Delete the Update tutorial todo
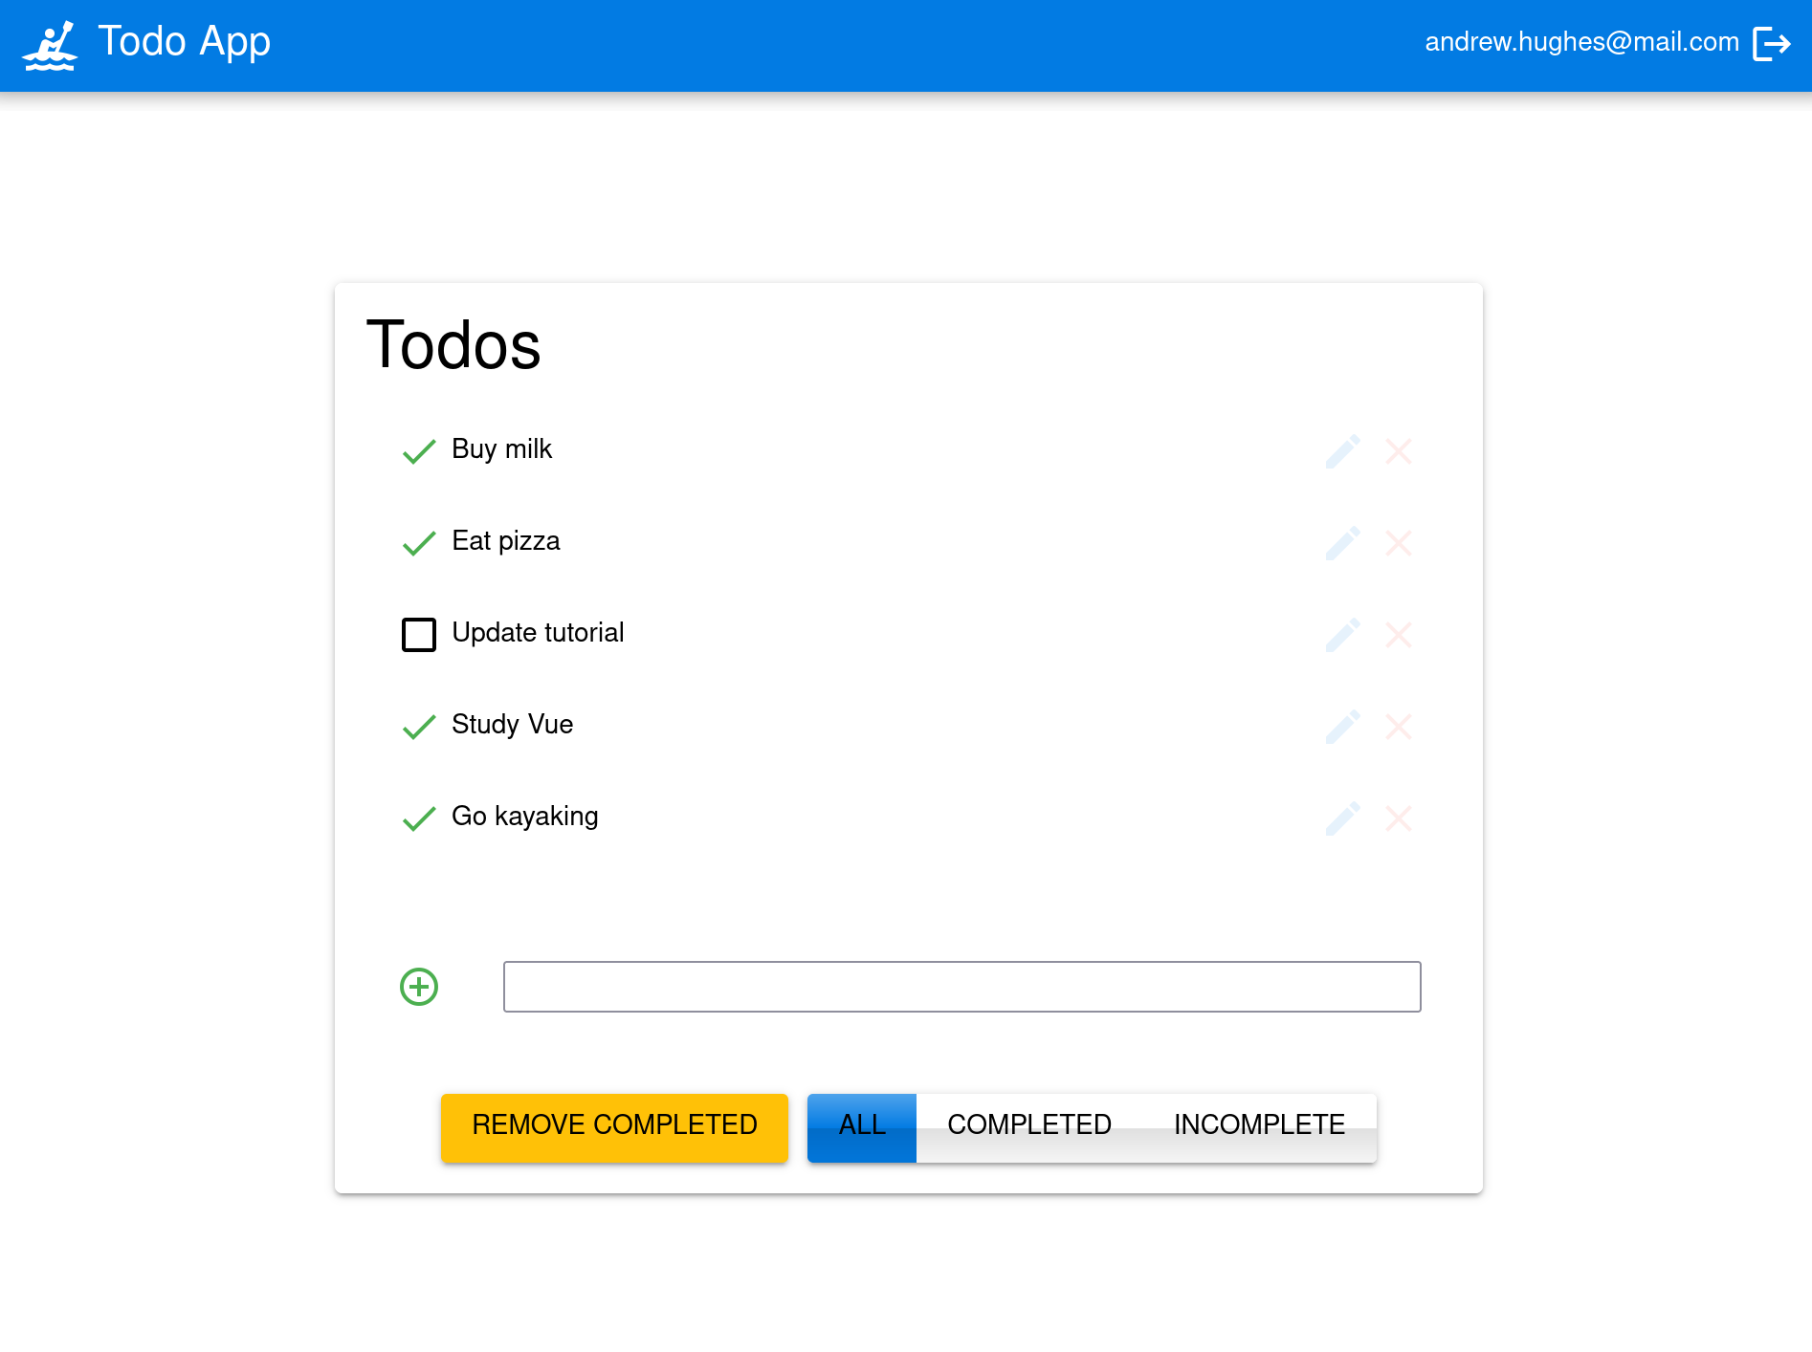This screenshot has width=1812, height=1352. tap(1398, 635)
